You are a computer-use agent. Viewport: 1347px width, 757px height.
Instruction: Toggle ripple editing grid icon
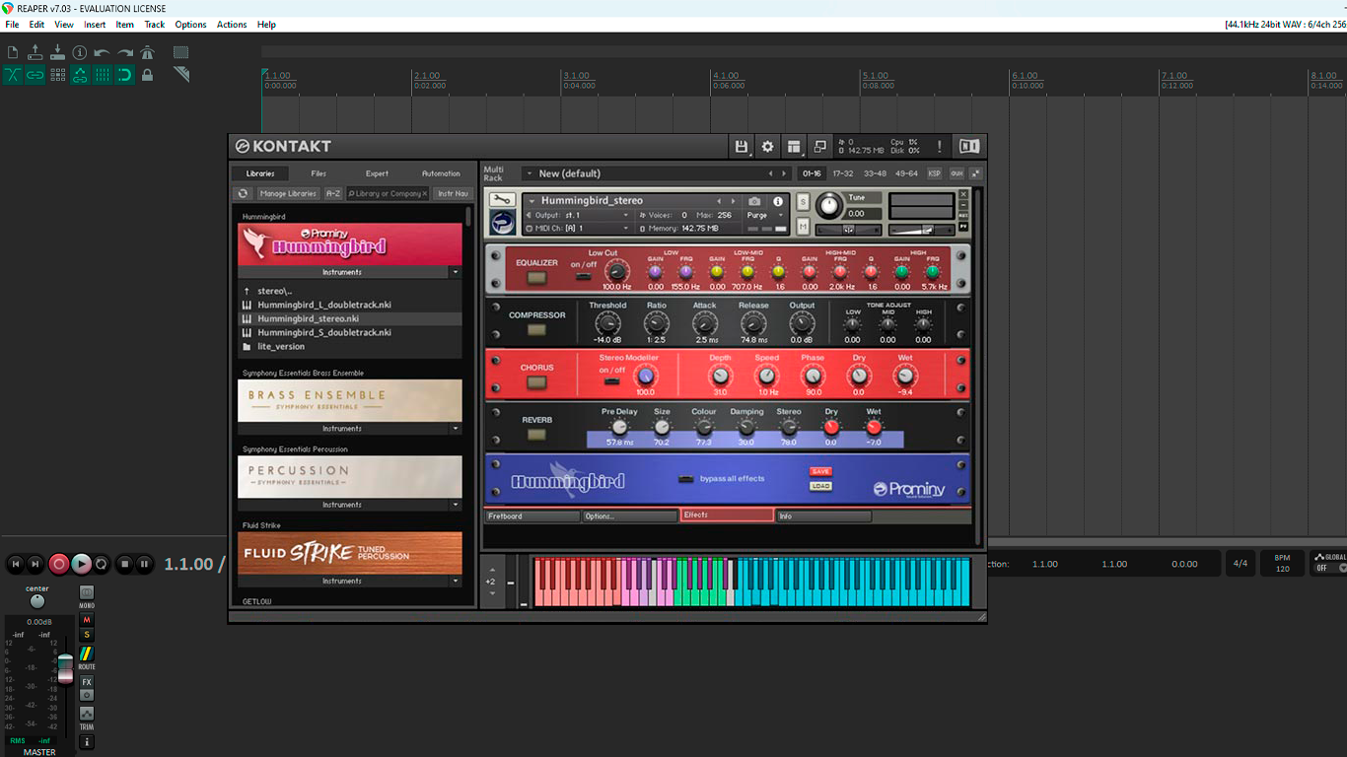tap(57, 75)
